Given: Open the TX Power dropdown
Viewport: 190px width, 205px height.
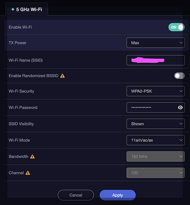Looking at the screenshot, I should [156, 43].
